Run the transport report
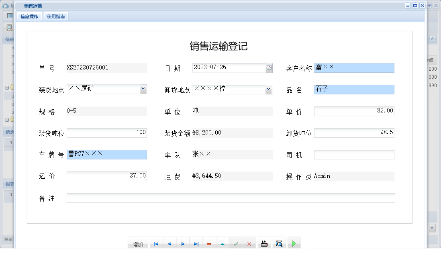The height and width of the screenshot is (255, 441). (294, 243)
